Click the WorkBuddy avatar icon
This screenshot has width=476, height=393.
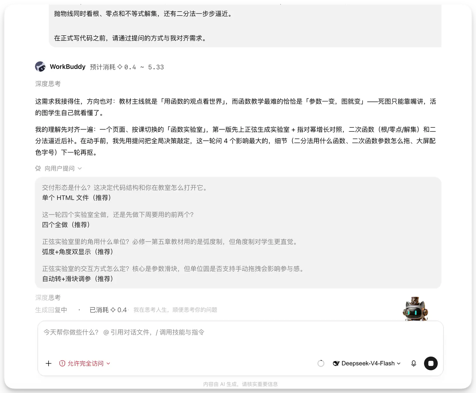[x=40, y=67]
